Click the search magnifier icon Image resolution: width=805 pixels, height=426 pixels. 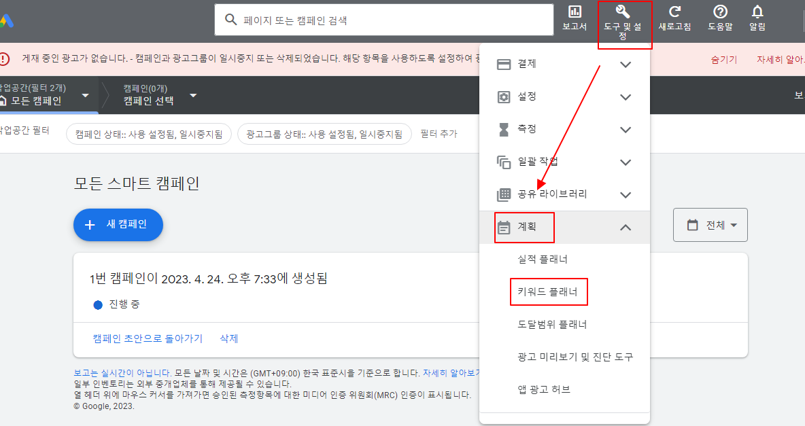231,20
